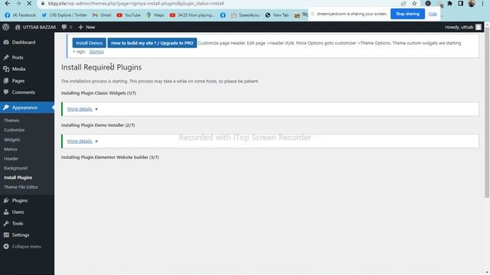
Task: Open the Gmail bookmark
Action: (102, 15)
